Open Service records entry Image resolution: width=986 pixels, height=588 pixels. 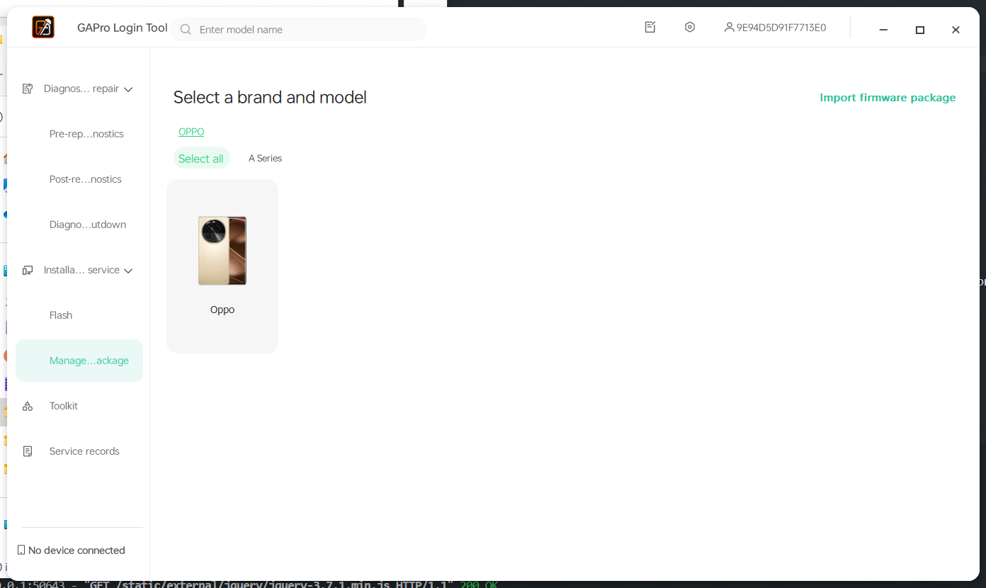(84, 451)
